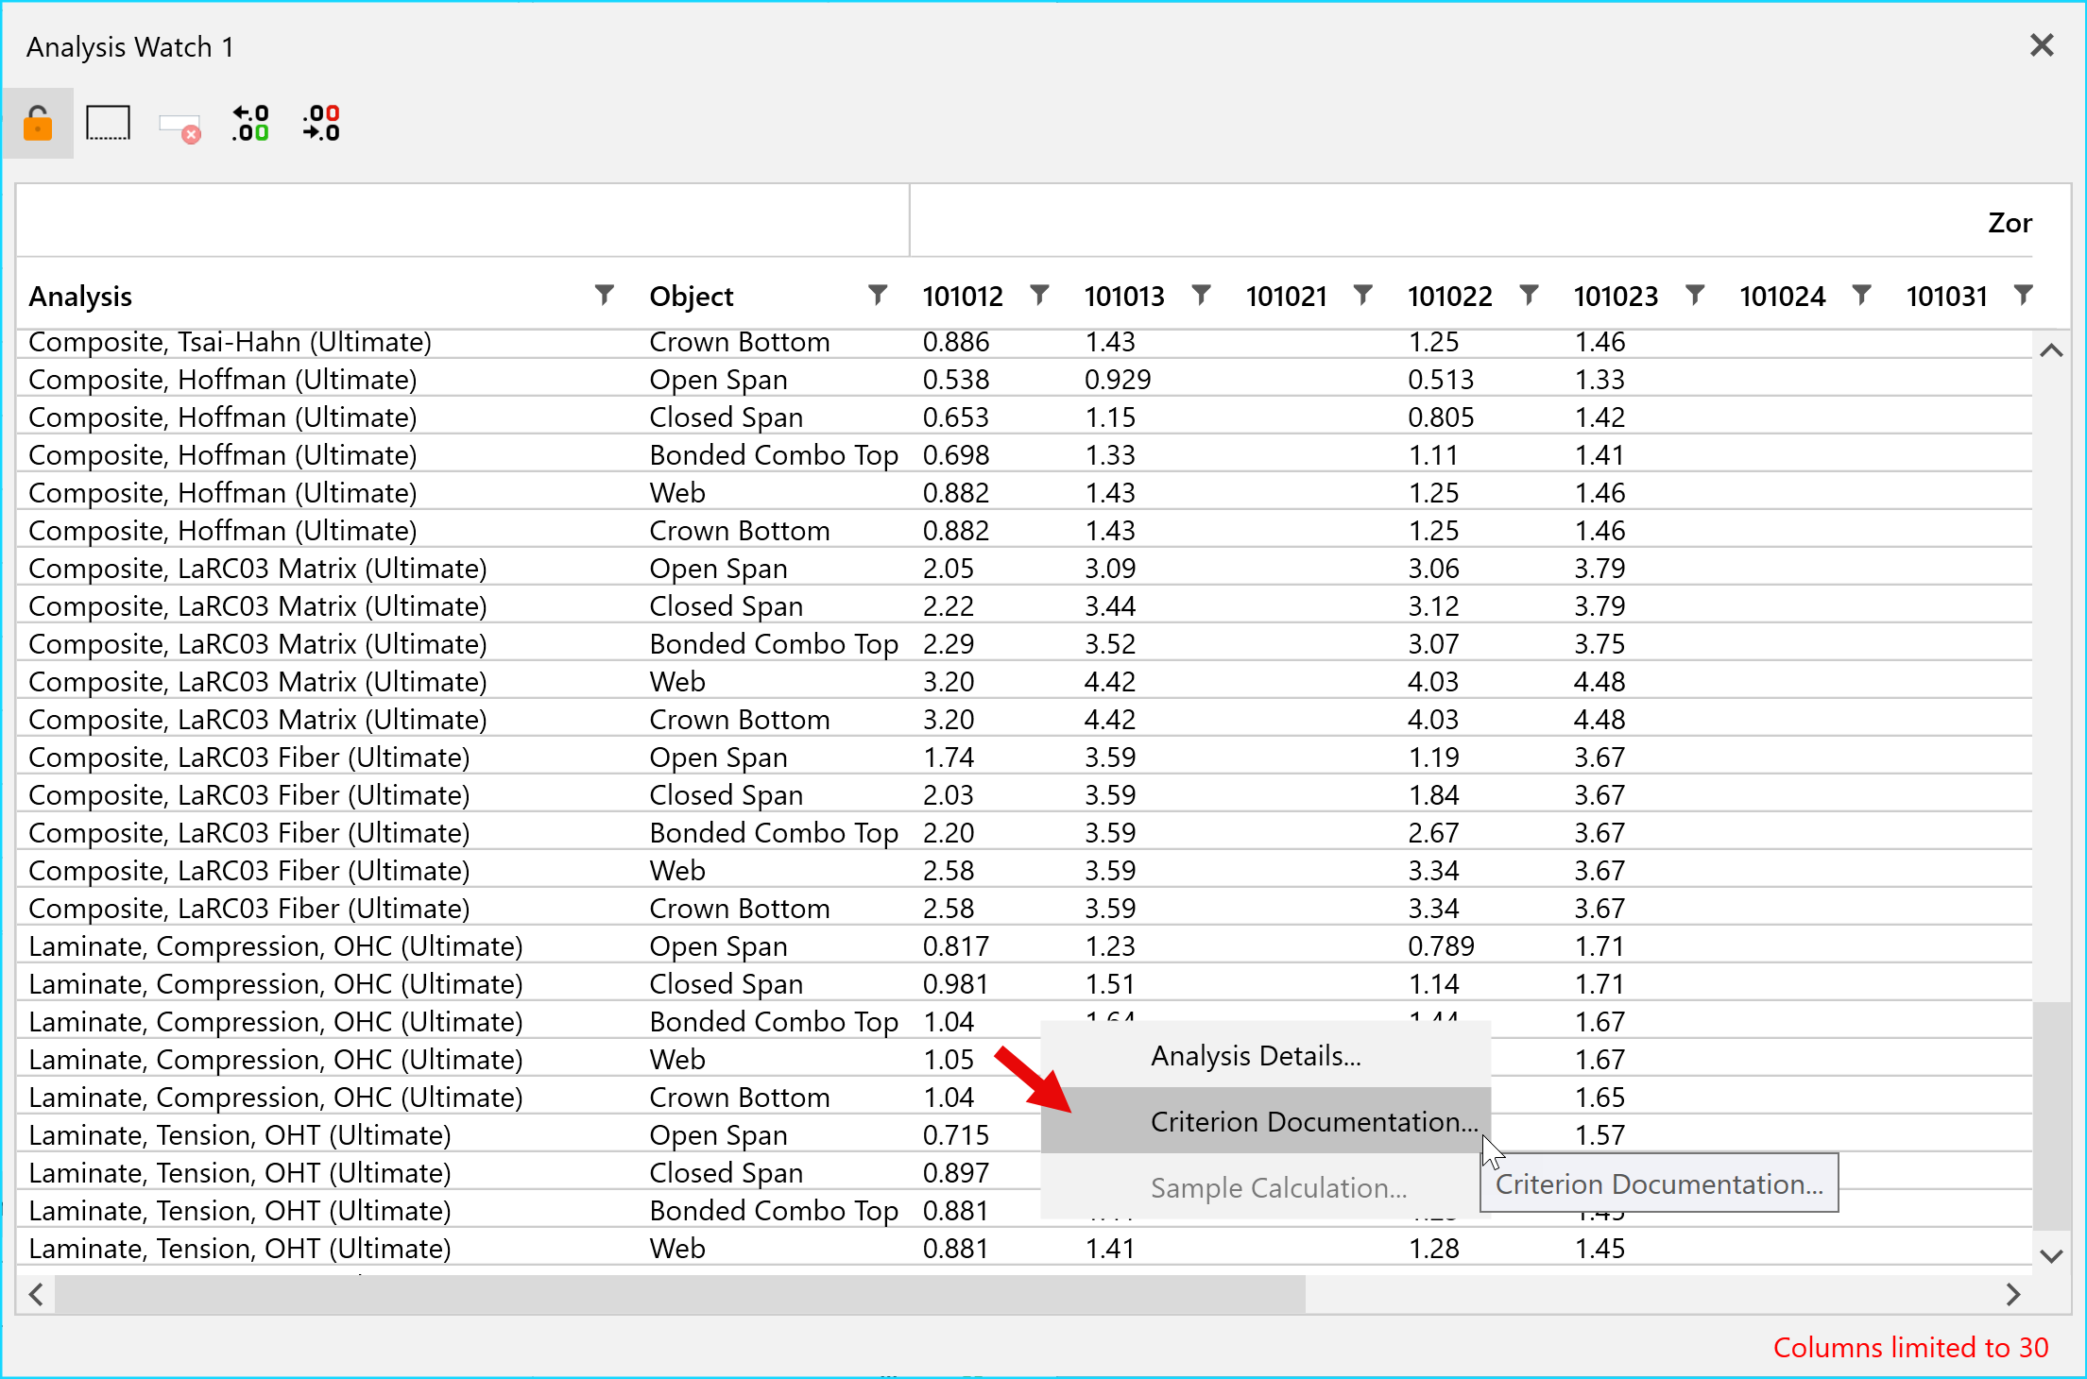
Task: Click the vertical scrollbar thumb
Action: 2051,1115
